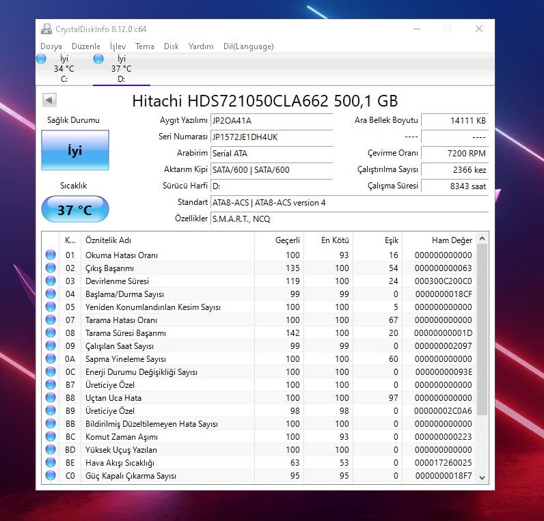Click the status icon for Tarama Hatası Oranı
Image resolution: width=544 pixels, height=521 pixels.
[51, 320]
